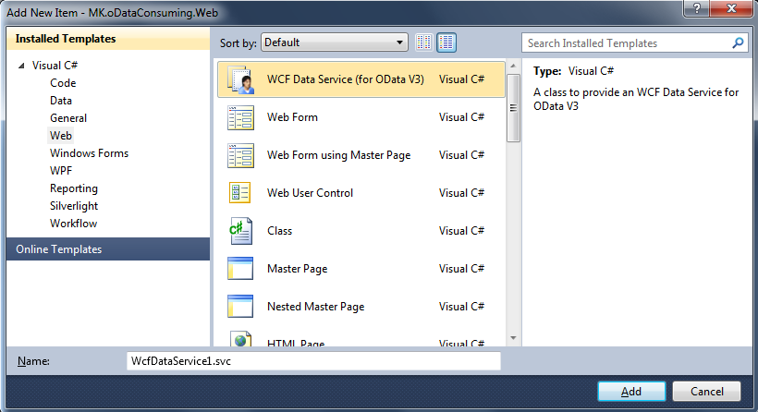Click the Nested Master Page icon
This screenshot has height=412, width=758.
click(240, 306)
